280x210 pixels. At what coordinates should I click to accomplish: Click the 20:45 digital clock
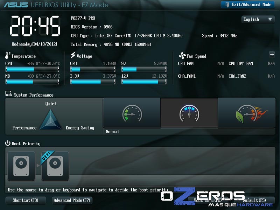pyautogui.click(x=35, y=26)
